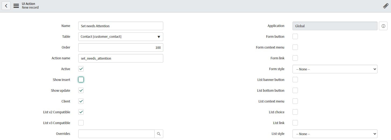
Task: Open attachments with the paperclip icon
Action: [x=386, y=6]
